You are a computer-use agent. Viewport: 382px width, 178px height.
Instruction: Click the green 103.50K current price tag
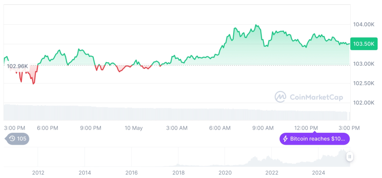pyautogui.click(x=364, y=44)
